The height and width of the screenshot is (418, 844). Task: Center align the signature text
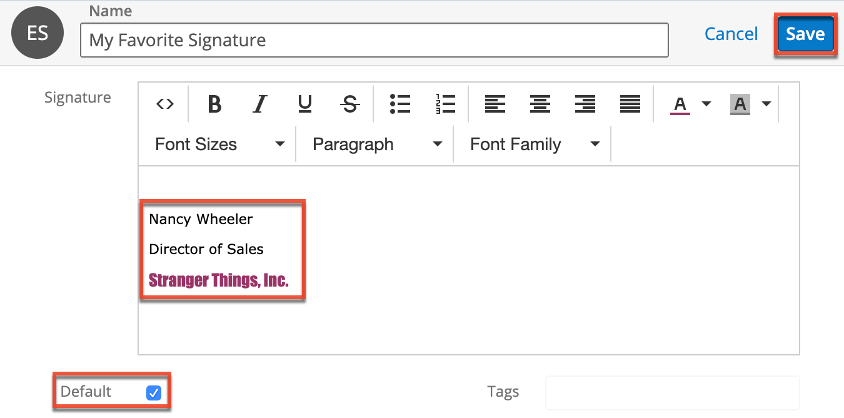coord(540,104)
